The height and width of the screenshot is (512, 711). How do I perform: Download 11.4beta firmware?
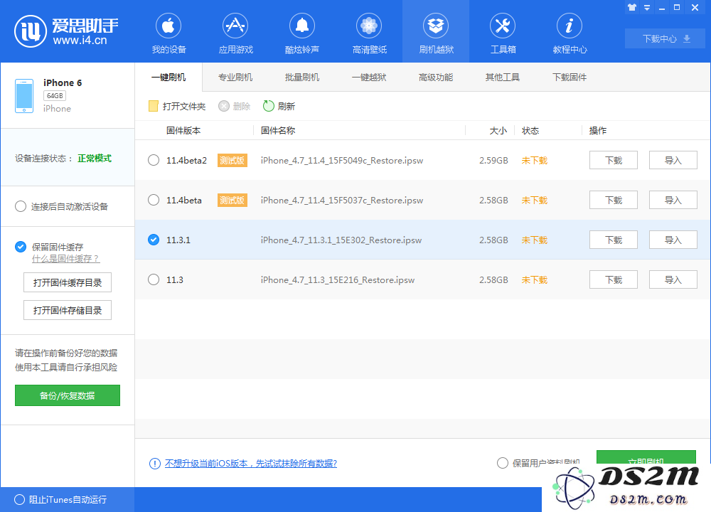tap(614, 200)
